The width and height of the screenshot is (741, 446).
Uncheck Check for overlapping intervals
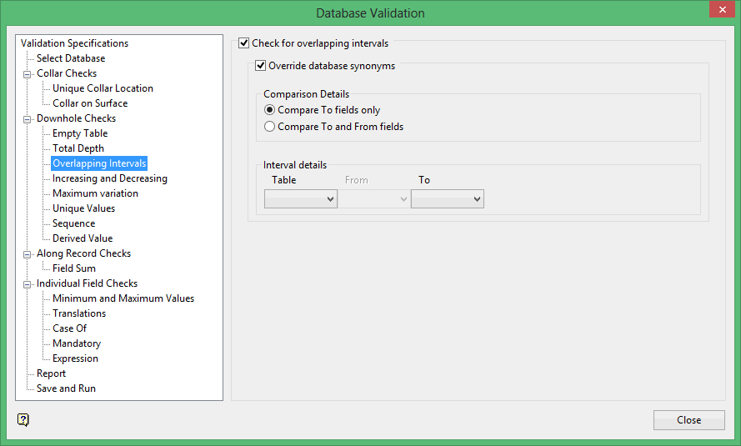click(x=244, y=43)
